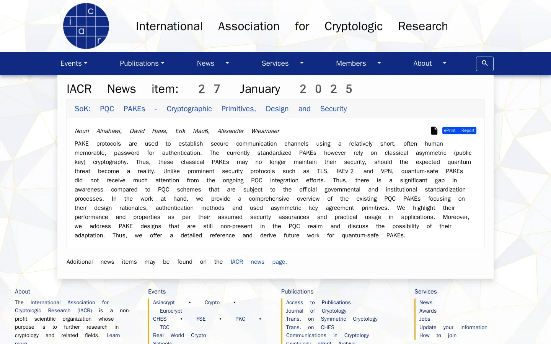Click the footer Publications heading

point(297,292)
